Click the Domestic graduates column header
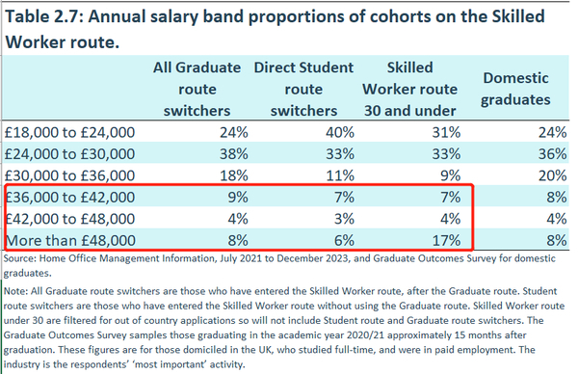 (515, 89)
